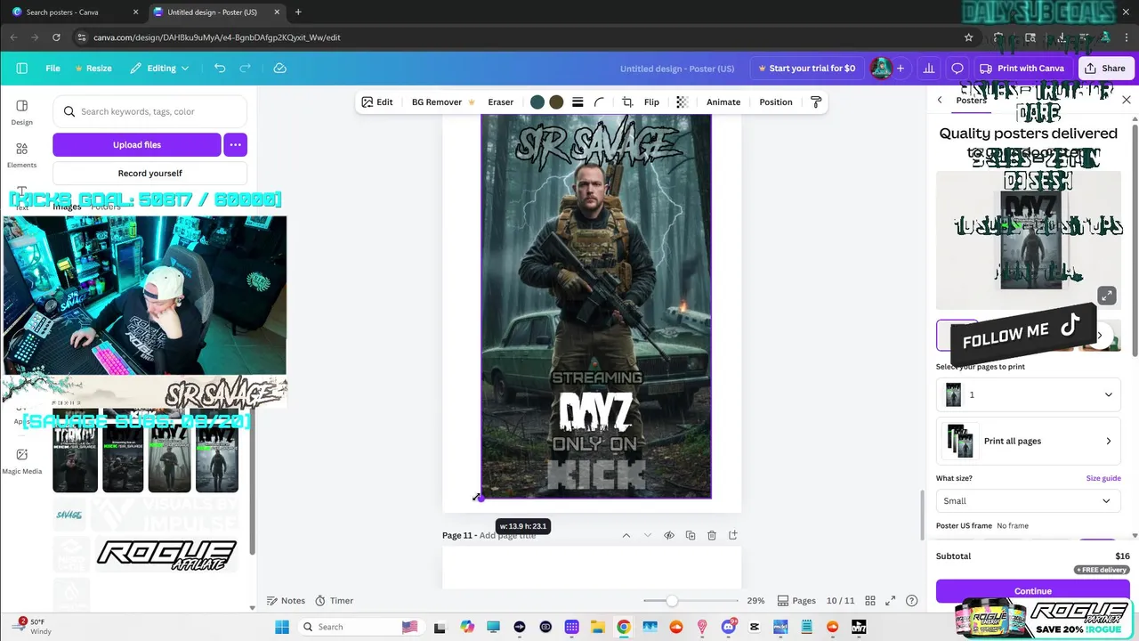Show next poster preview thumbnails
Viewport: 1139px width, 641px height.
point(1100,336)
